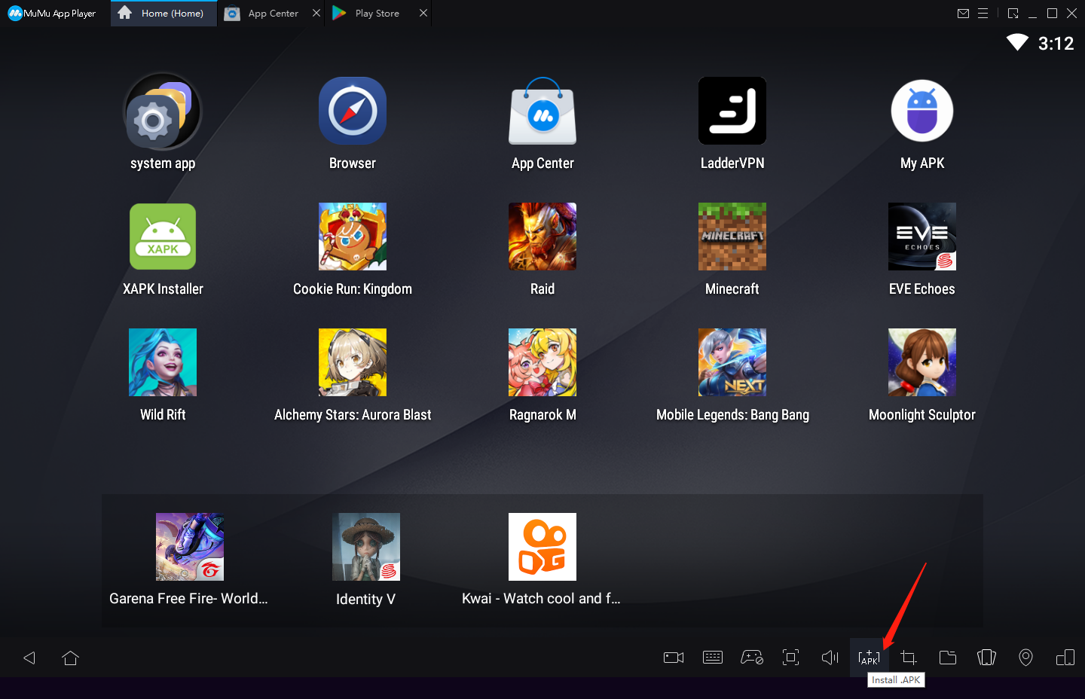Open keyboard mapping tool

[713, 658]
